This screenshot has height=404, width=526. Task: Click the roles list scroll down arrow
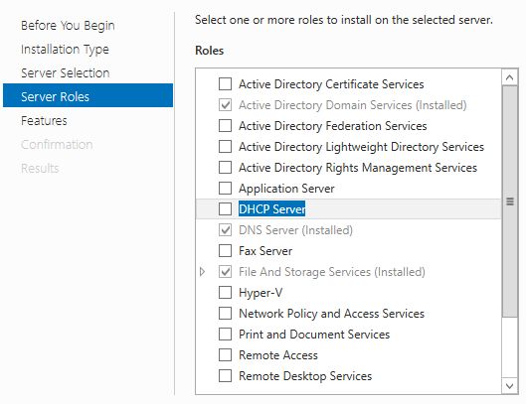(x=509, y=386)
